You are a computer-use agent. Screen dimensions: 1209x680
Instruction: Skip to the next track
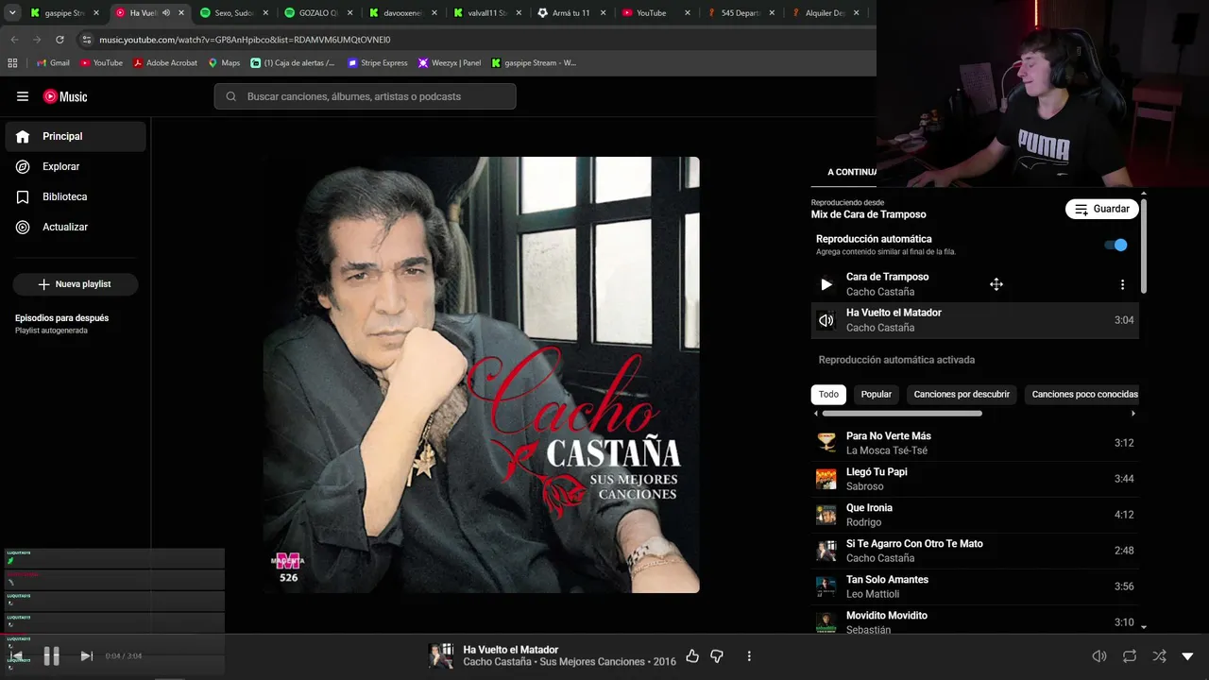tap(87, 656)
